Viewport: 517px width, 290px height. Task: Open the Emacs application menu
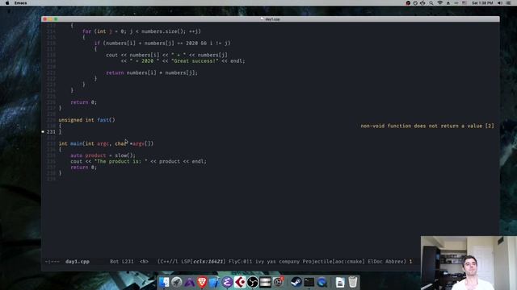pos(20,3)
